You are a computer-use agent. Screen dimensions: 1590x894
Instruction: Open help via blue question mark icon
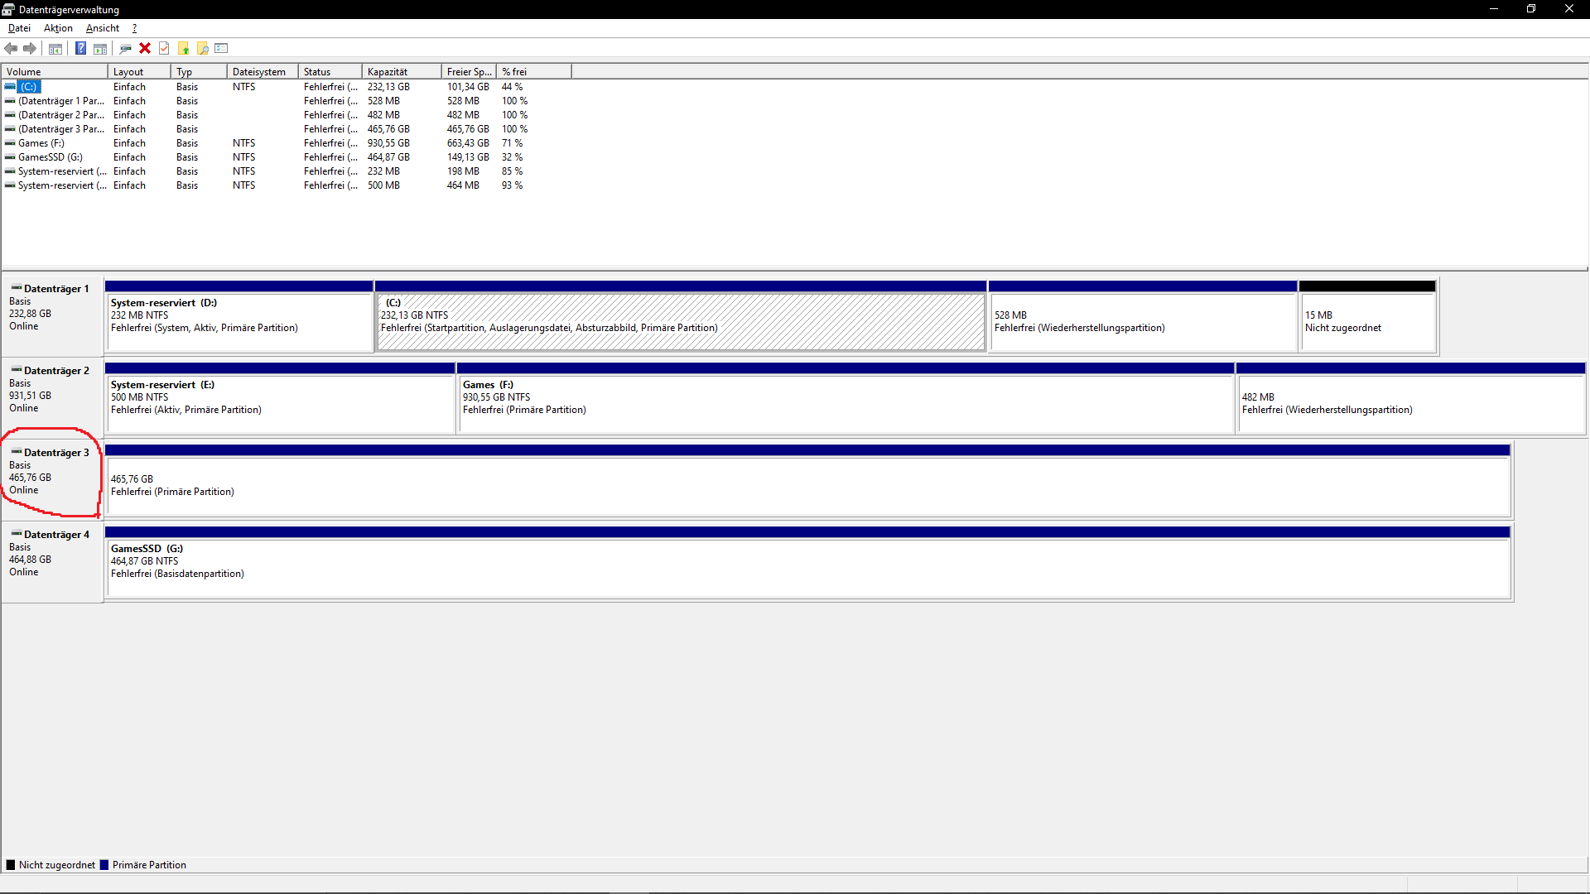click(x=80, y=48)
